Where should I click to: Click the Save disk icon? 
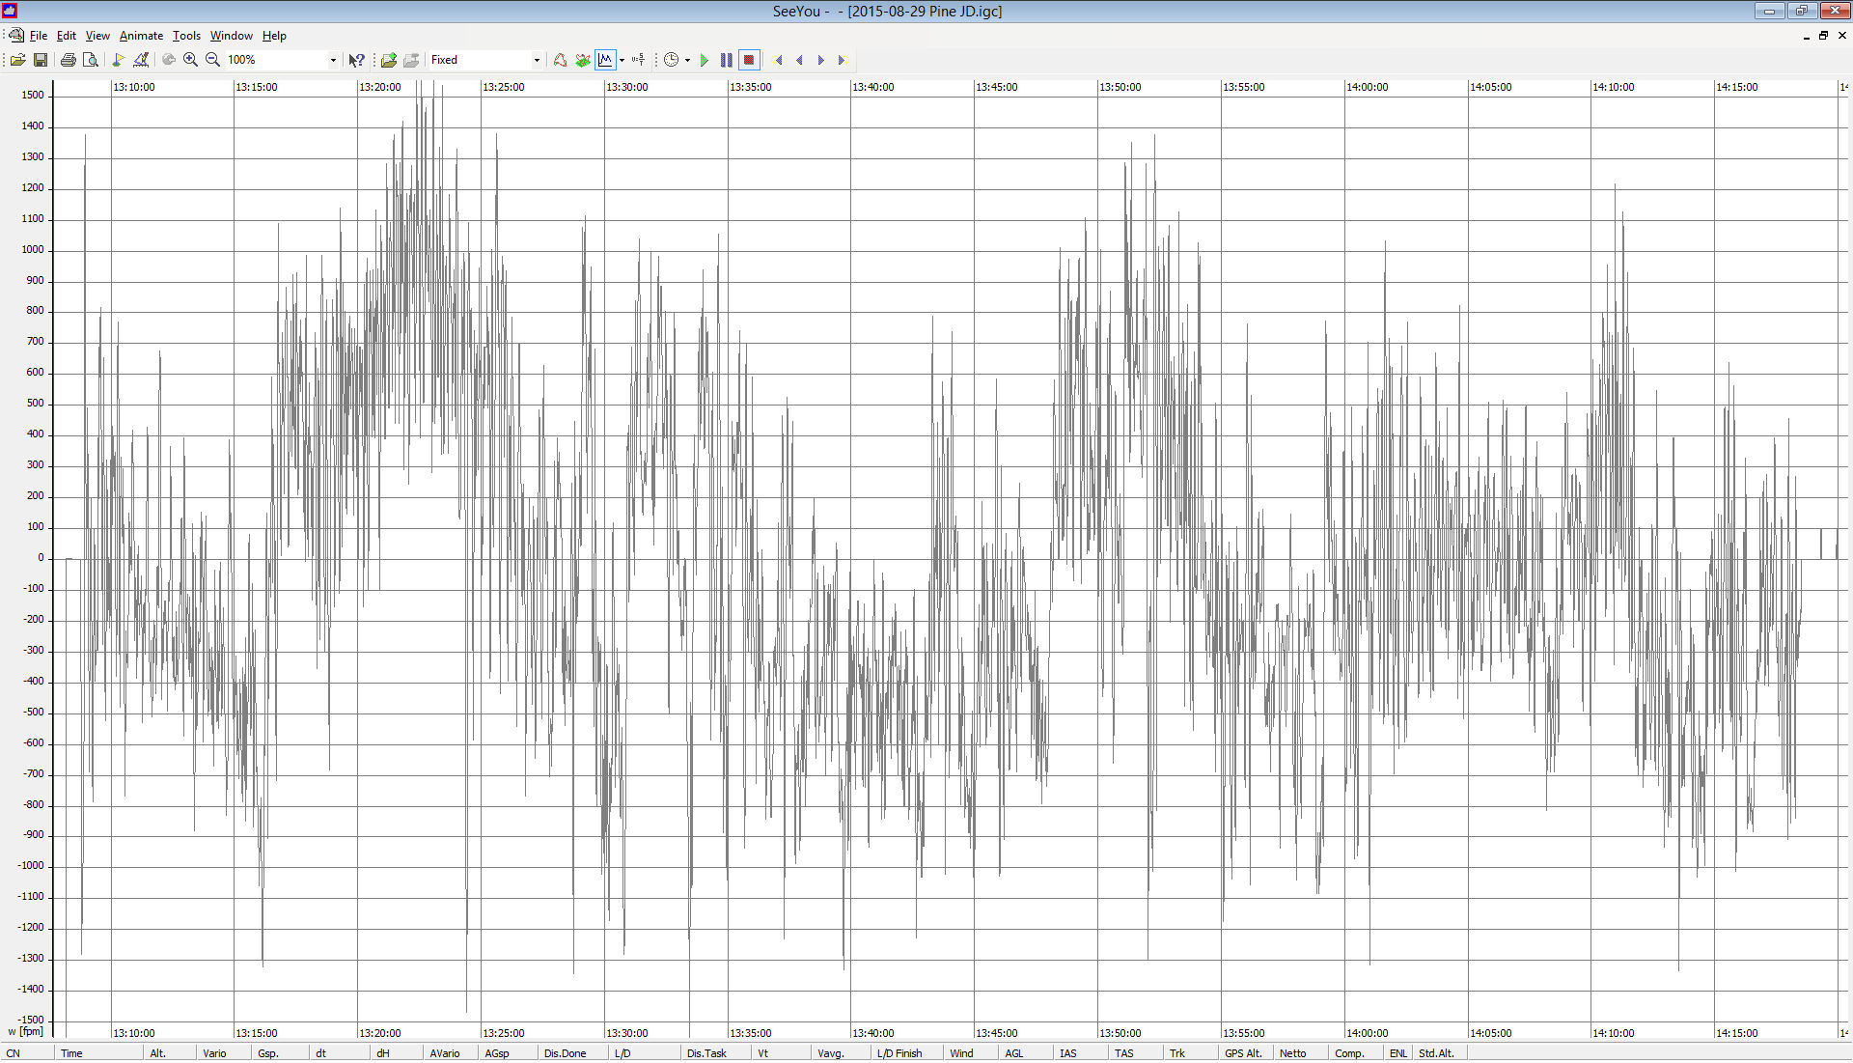pyautogui.click(x=41, y=60)
